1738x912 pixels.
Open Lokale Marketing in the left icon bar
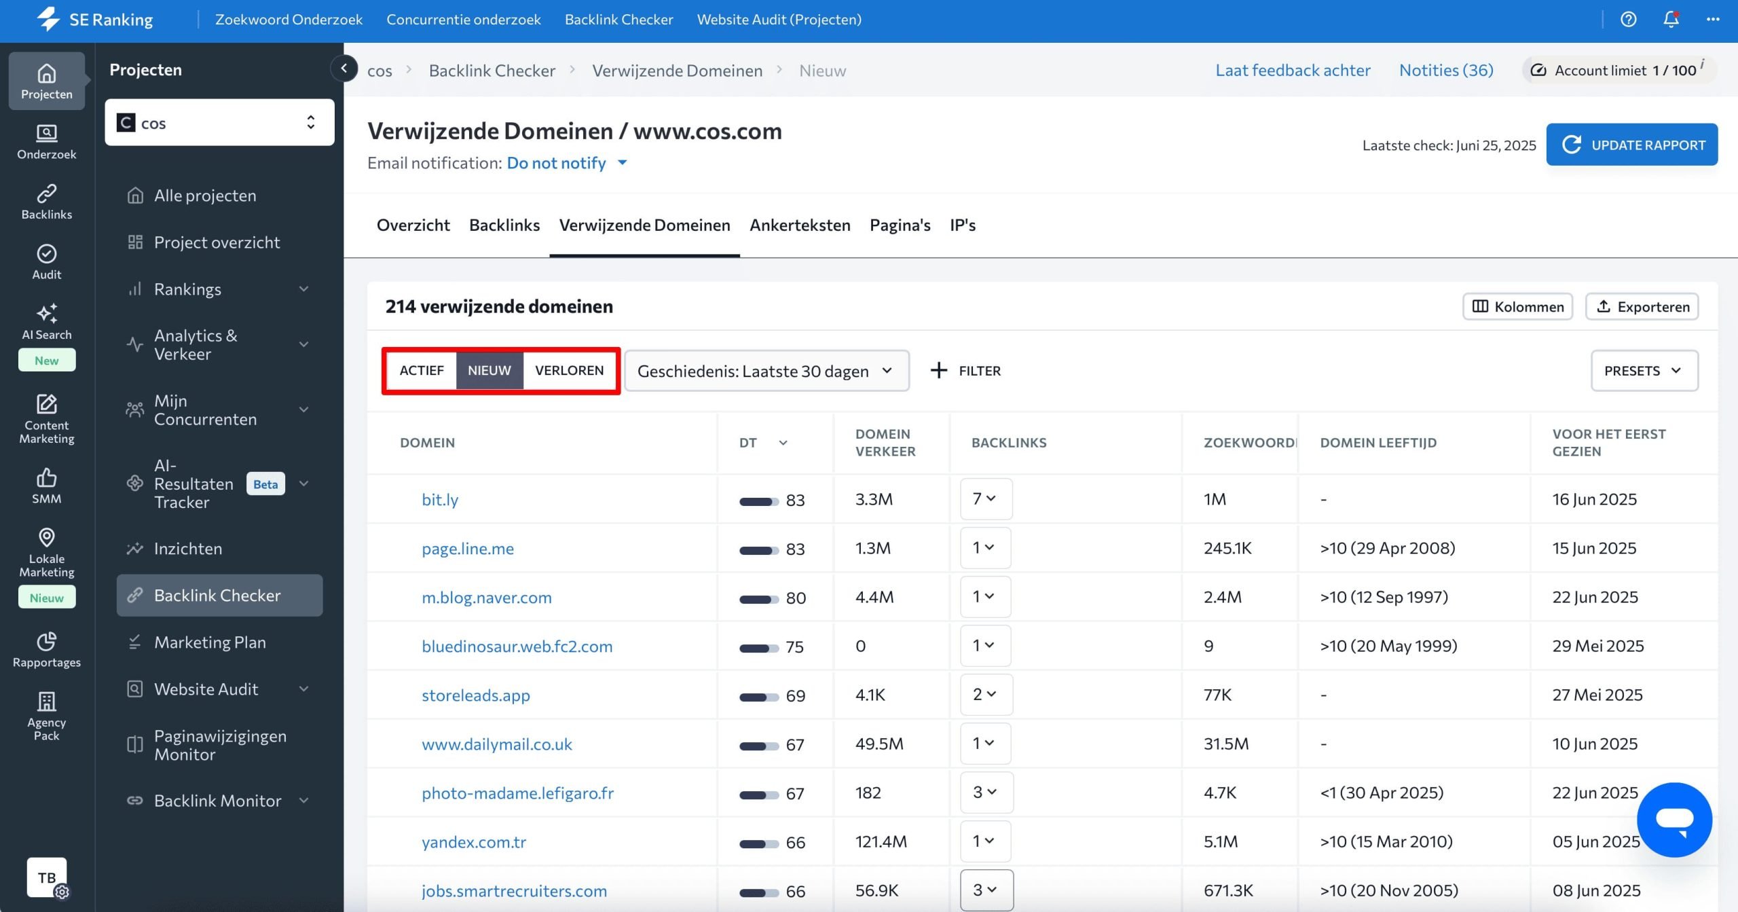pos(46,552)
